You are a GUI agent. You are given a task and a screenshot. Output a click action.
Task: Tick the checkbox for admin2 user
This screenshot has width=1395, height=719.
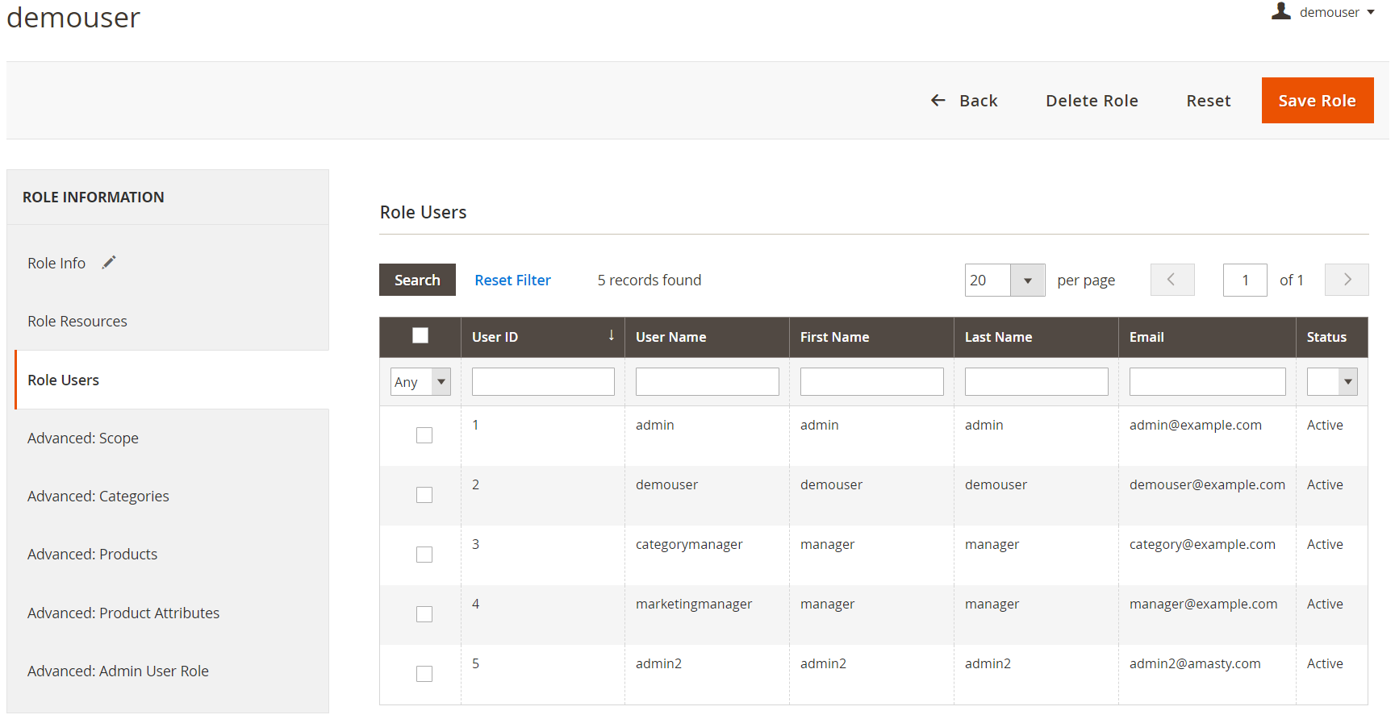pos(424,674)
